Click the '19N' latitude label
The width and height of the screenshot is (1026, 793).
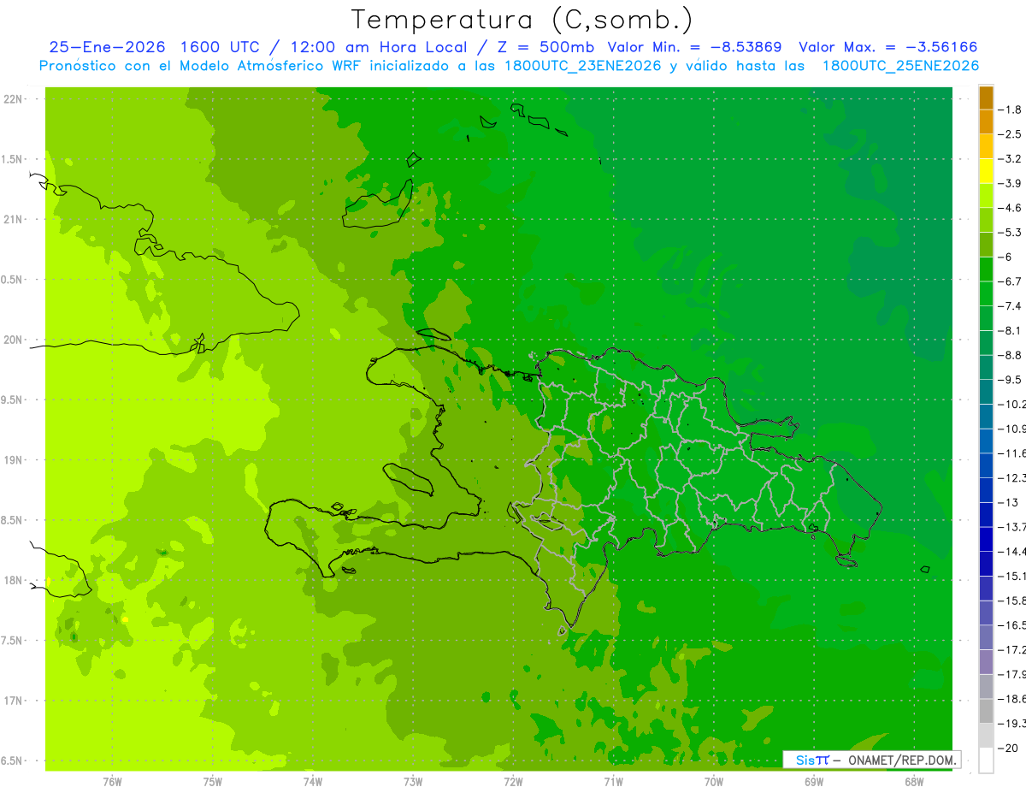pos(14,460)
